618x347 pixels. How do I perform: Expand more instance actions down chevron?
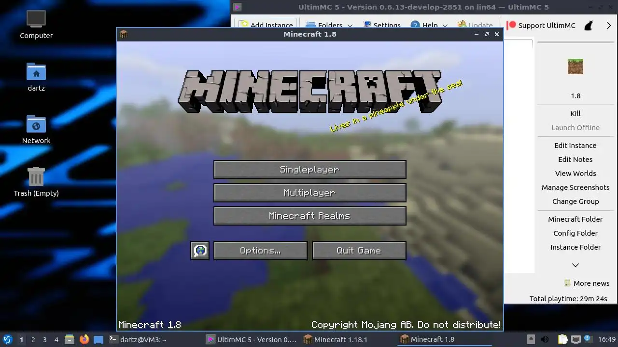[x=576, y=265]
